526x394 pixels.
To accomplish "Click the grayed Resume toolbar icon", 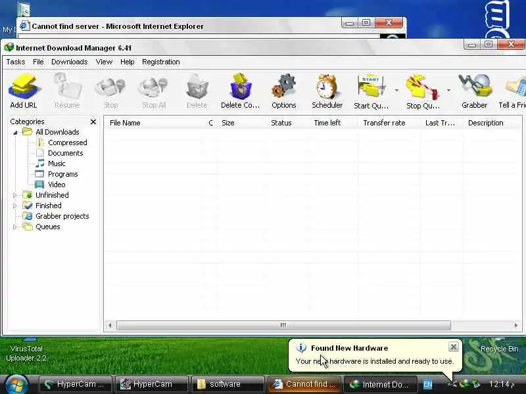I will (67, 91).
